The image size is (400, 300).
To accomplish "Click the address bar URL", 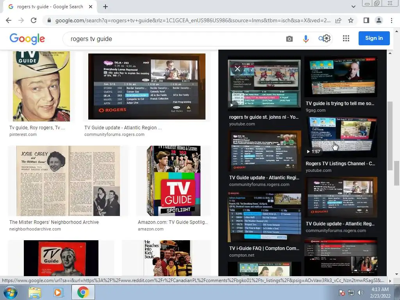I will [x=193, y=20].
